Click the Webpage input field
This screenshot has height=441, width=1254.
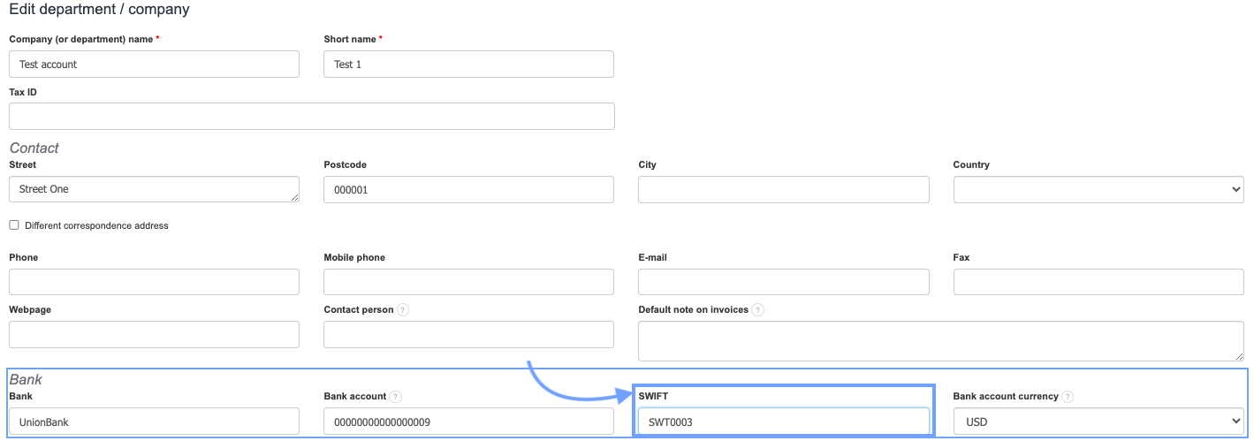click(x=154, y=334)
